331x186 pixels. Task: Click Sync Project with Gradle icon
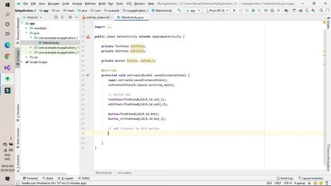coord(300,10)
